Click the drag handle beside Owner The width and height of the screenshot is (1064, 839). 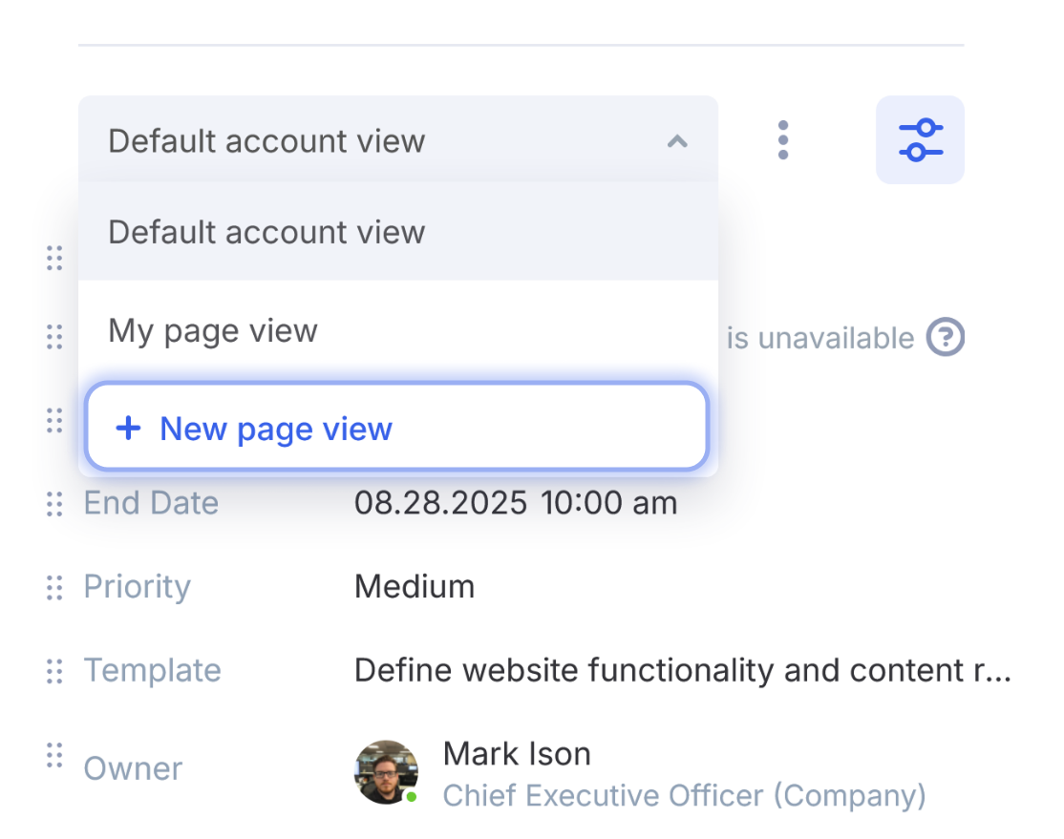[54, 755]
